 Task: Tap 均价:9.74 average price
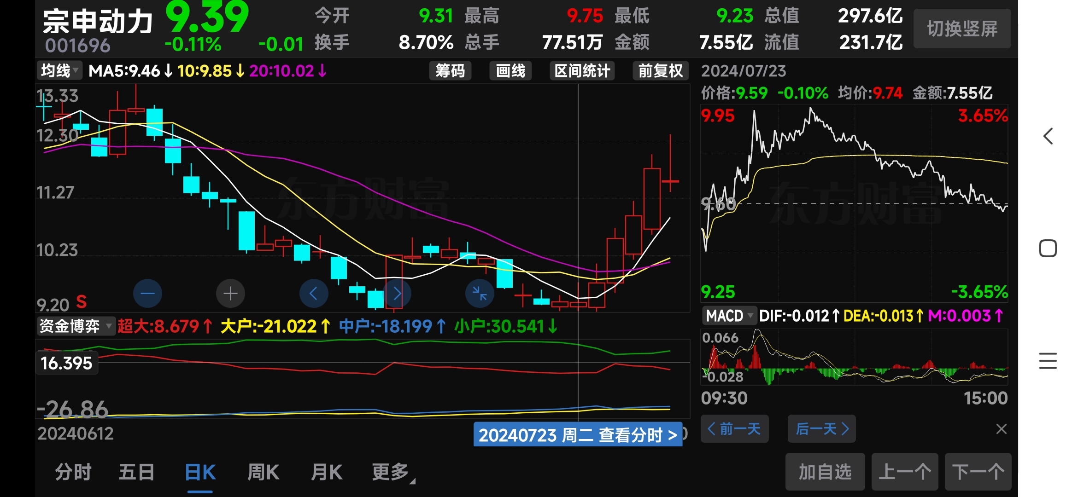tap(870, 93)
